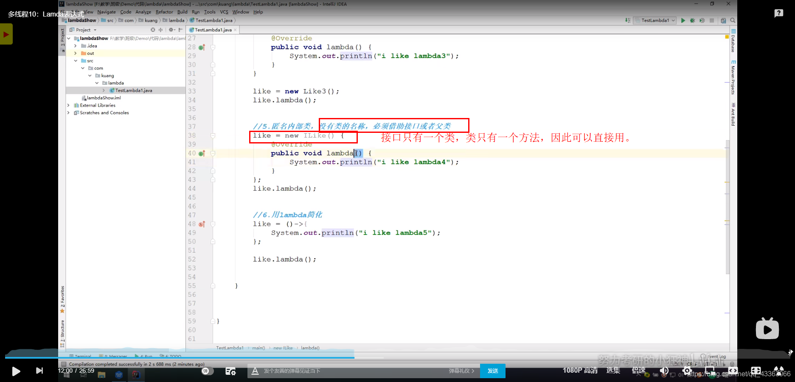The image size is (795, 382).
Task: Open the Build menu
Action: (182, 12)
